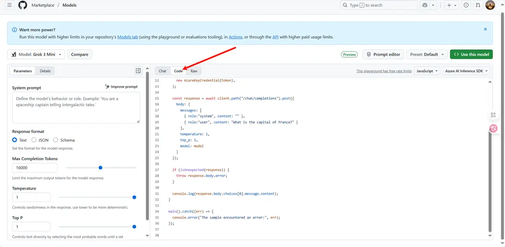The image size is (505, 247).
Task: Dismiss the 'Want more power?' banner
Action: (485, 30)
